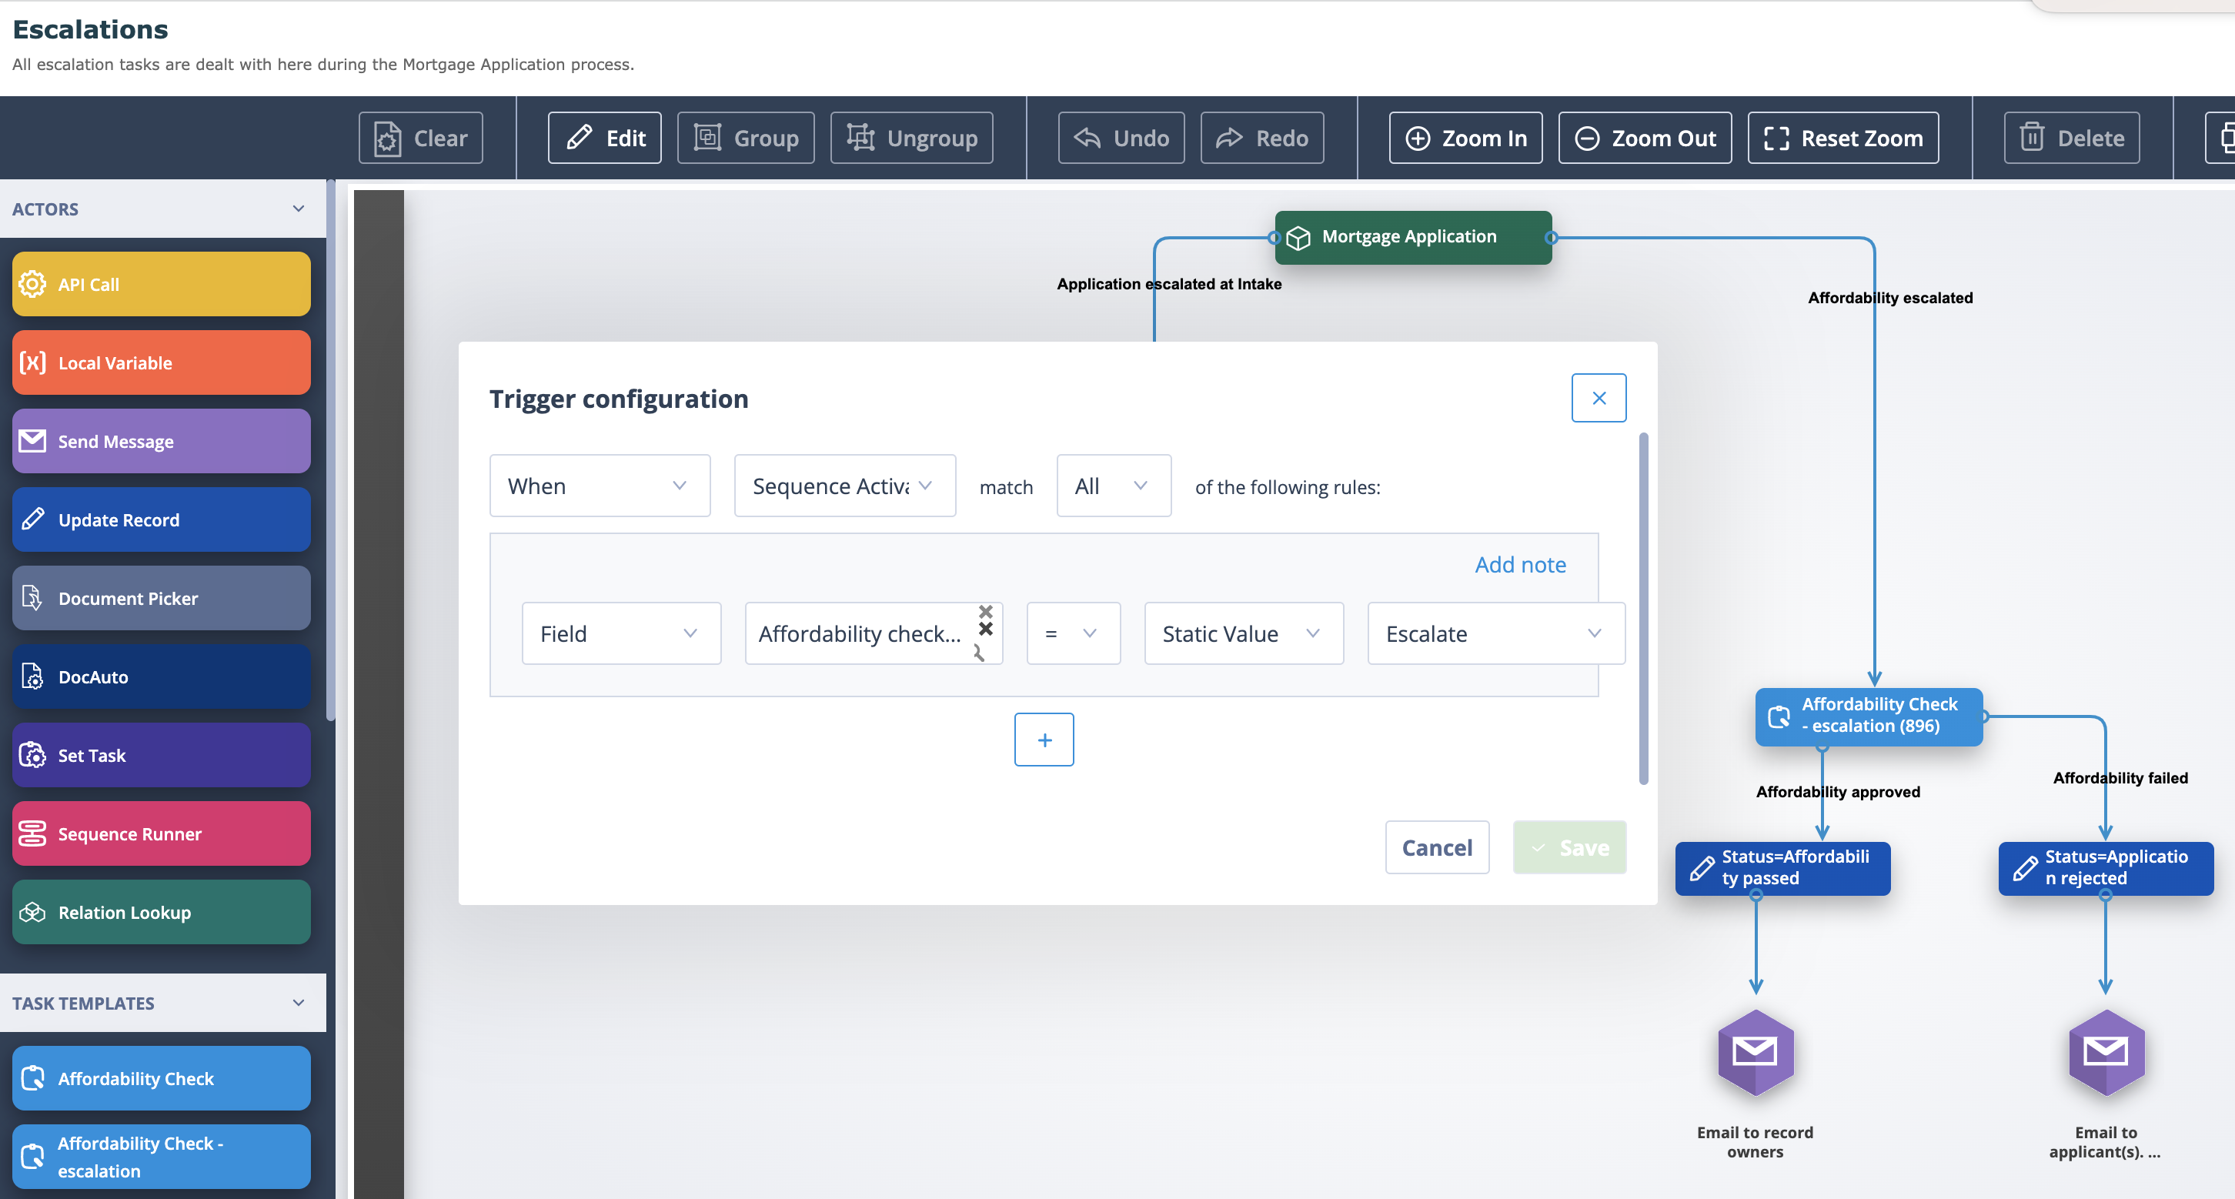Choose the Send Message actor
The image size is (2235, 1199).
162,442
